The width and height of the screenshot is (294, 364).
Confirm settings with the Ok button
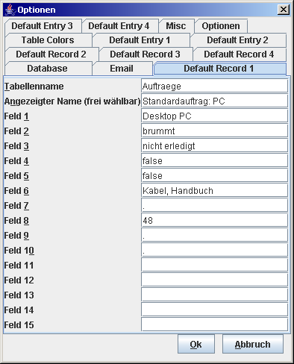[x=196, y=344]
